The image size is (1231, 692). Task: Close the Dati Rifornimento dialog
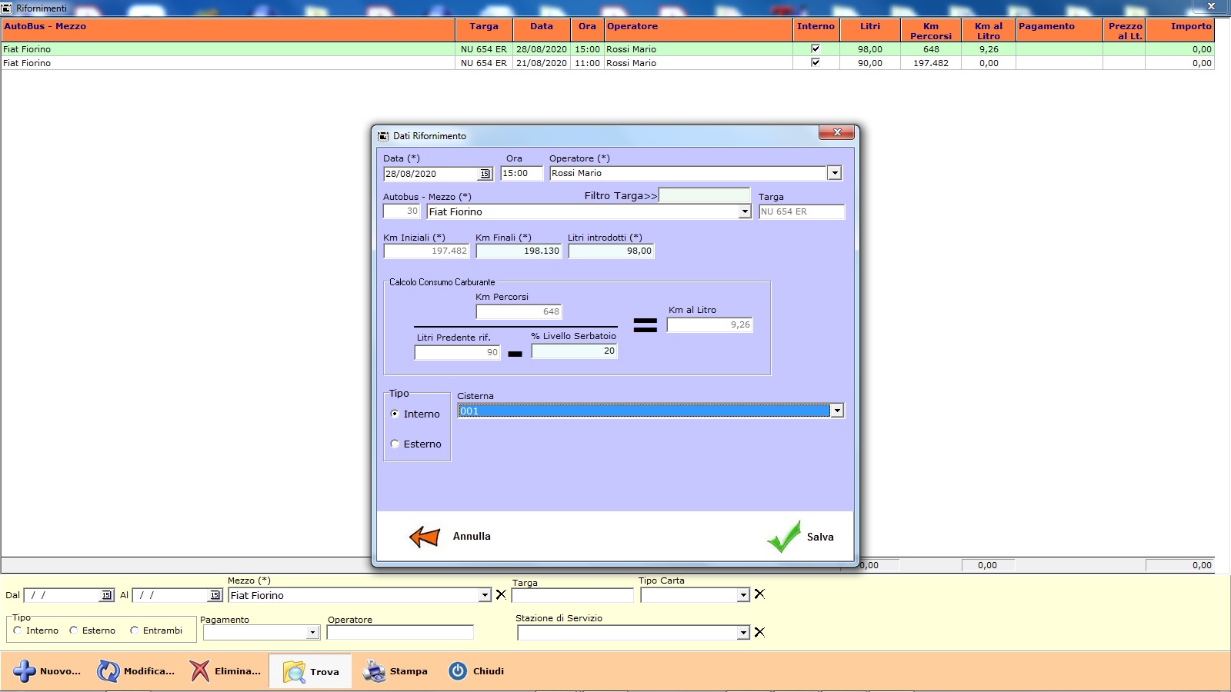837,132
